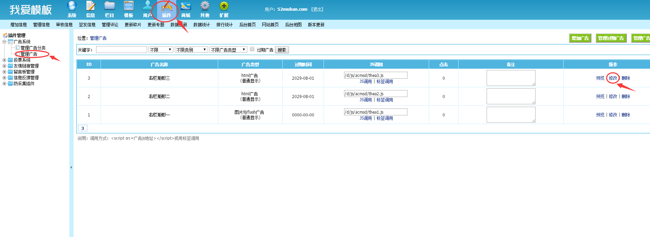Viewport: 650px width, 237px height.
Task: Click 管理广告 breadcrumb link
Action: pos(99,38)
